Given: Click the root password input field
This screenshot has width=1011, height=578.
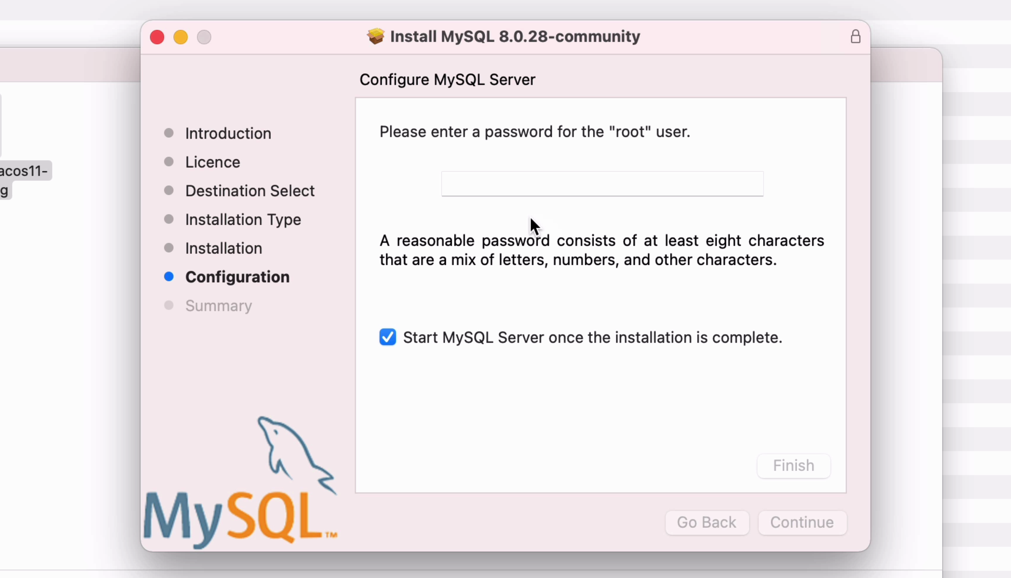Looking at the screenshot, I should [602, 184].
